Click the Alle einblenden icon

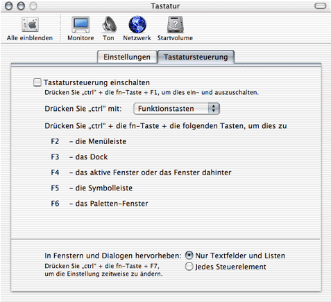click(30, 24)
